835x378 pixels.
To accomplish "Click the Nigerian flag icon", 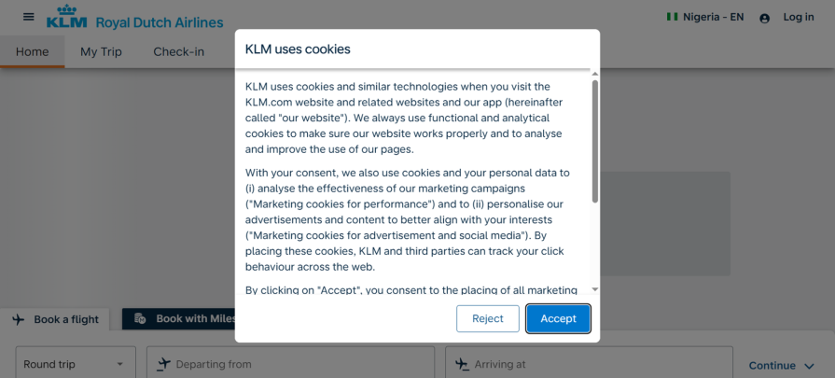I will [x=673, y=17].
